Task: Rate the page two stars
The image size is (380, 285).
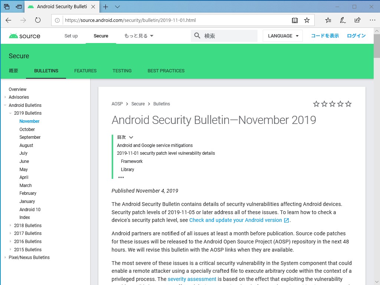Action: 324,104
